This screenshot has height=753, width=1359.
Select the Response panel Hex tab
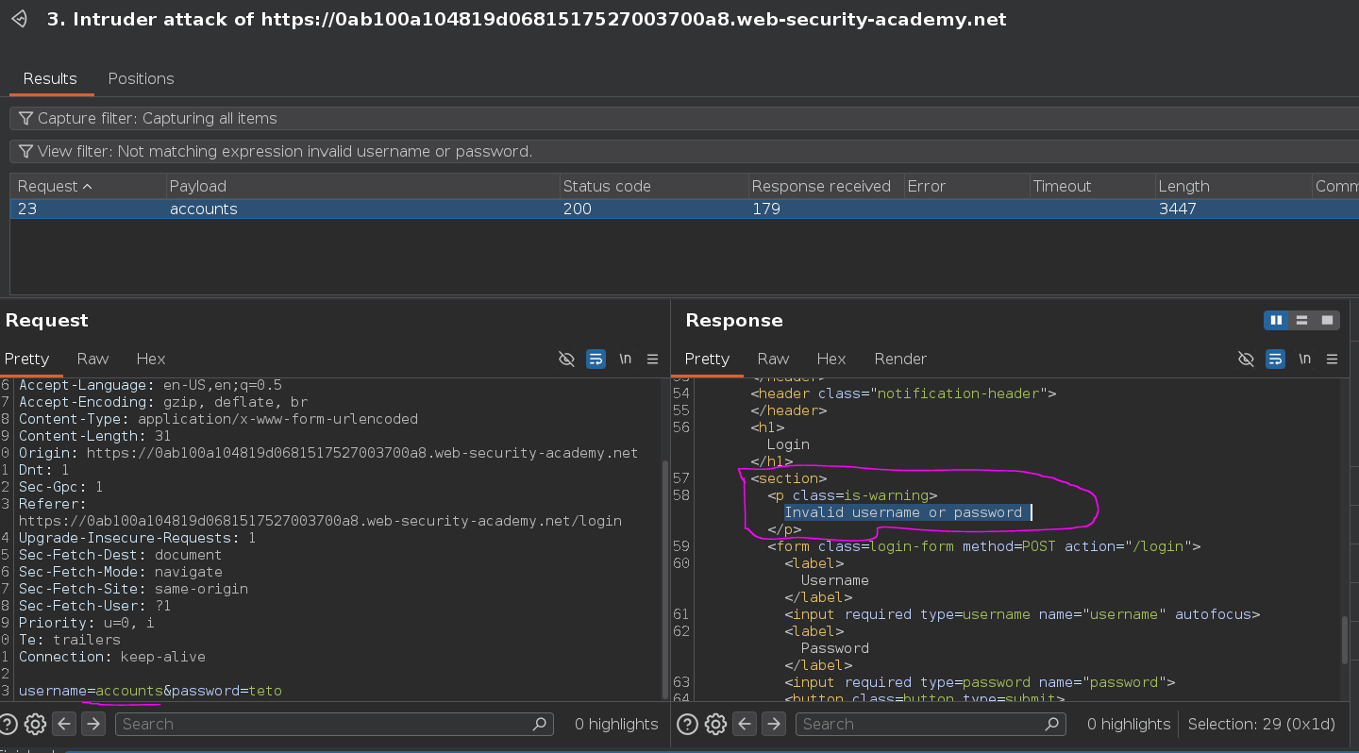(x=830, y=359)
